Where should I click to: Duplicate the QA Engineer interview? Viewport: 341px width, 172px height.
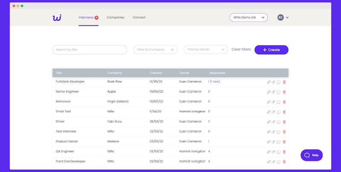(x=278, y=152)
